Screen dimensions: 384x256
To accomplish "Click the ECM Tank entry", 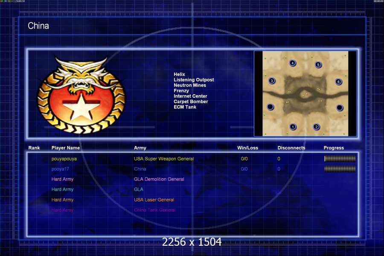I will tap(185, 107).
